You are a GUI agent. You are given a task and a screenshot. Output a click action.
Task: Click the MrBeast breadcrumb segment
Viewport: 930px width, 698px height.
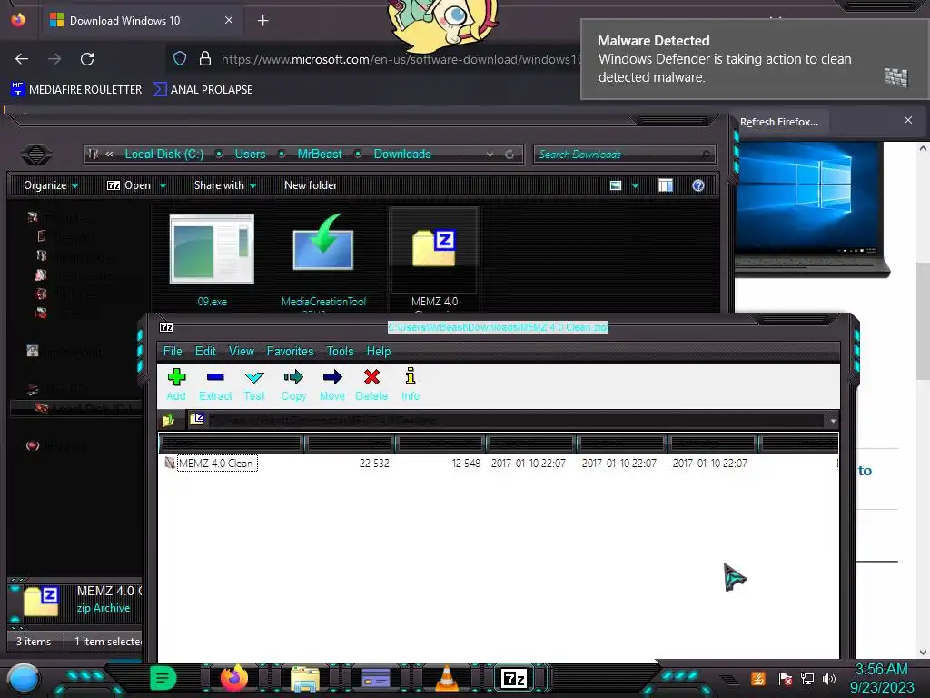320,154
